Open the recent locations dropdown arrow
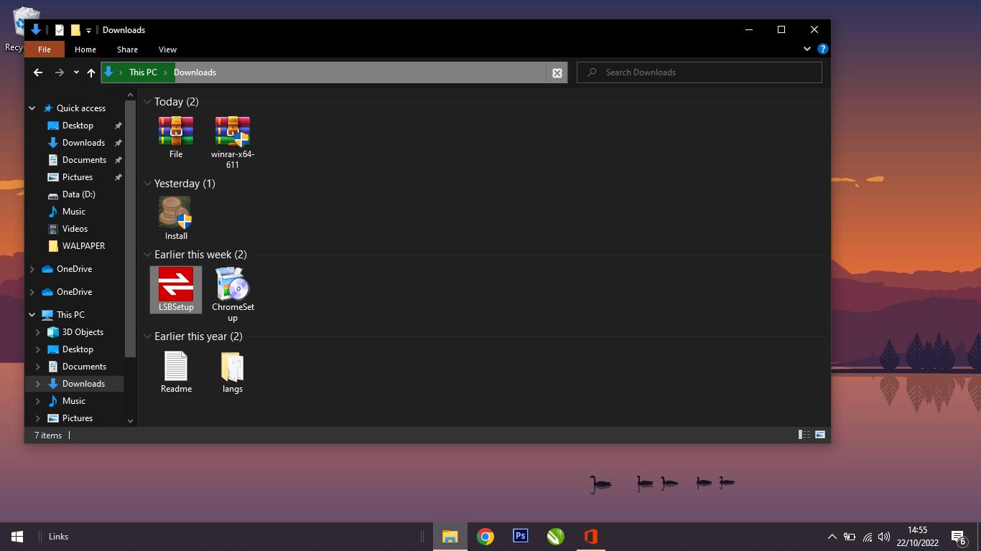Screen dimensions: 981x551 (76, 72)
